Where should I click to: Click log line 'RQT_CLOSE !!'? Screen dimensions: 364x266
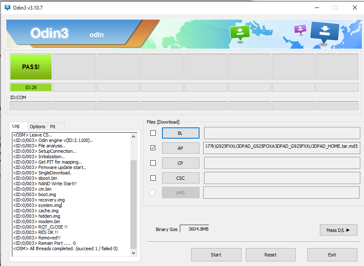pos(40,227)
